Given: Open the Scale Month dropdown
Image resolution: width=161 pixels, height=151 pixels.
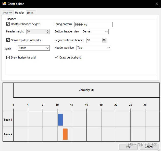Looking at the screenshot, I should 34,48.
